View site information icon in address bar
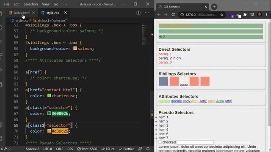Image resolution: width=271 pixels, height=152 pixels. point(182,15)
